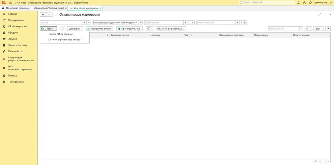Screen dimensions: 334x165
Task: Go forward with the right arrow
Action: point(49,15)
